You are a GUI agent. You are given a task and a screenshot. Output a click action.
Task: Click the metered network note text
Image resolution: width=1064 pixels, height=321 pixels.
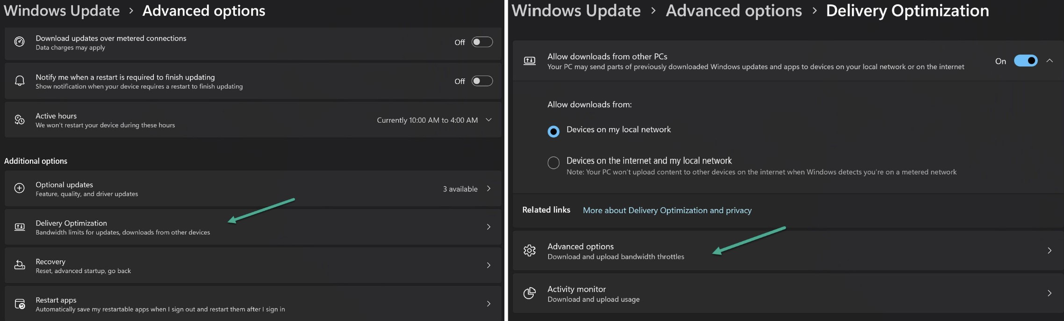(762, 172)
